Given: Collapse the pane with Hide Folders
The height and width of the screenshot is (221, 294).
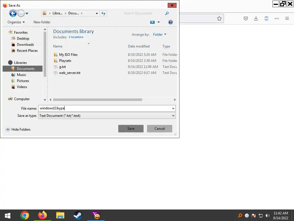Looking at the screenshot, I should pos(18,129).
